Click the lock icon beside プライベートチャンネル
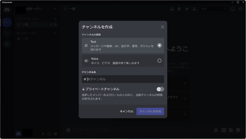The width and height of the screenshot is (246, 139). coord(83,89)
